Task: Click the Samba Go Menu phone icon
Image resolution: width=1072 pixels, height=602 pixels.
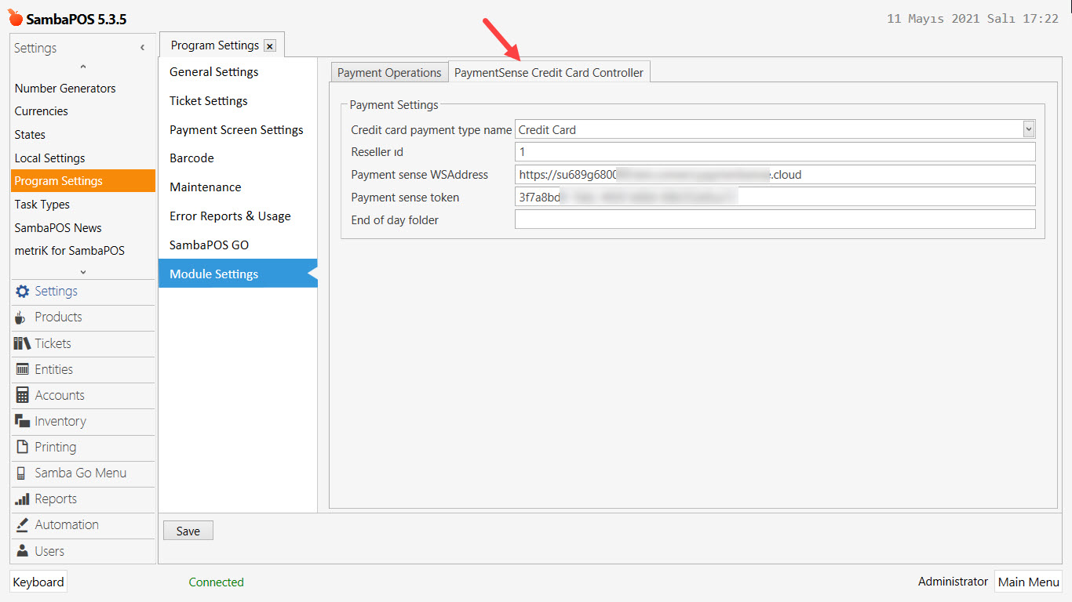Action: (23, 473)
